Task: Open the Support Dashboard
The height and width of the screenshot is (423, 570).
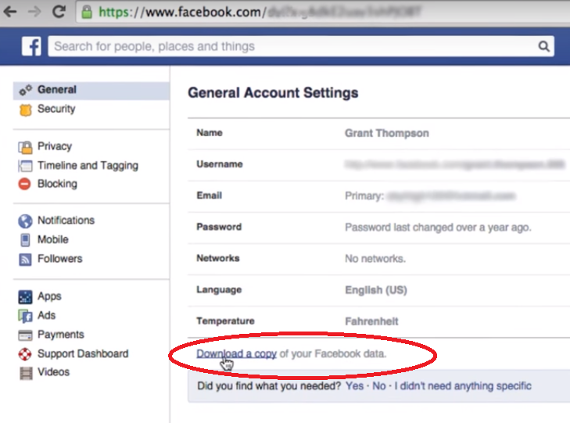Action: pos(83,353)
